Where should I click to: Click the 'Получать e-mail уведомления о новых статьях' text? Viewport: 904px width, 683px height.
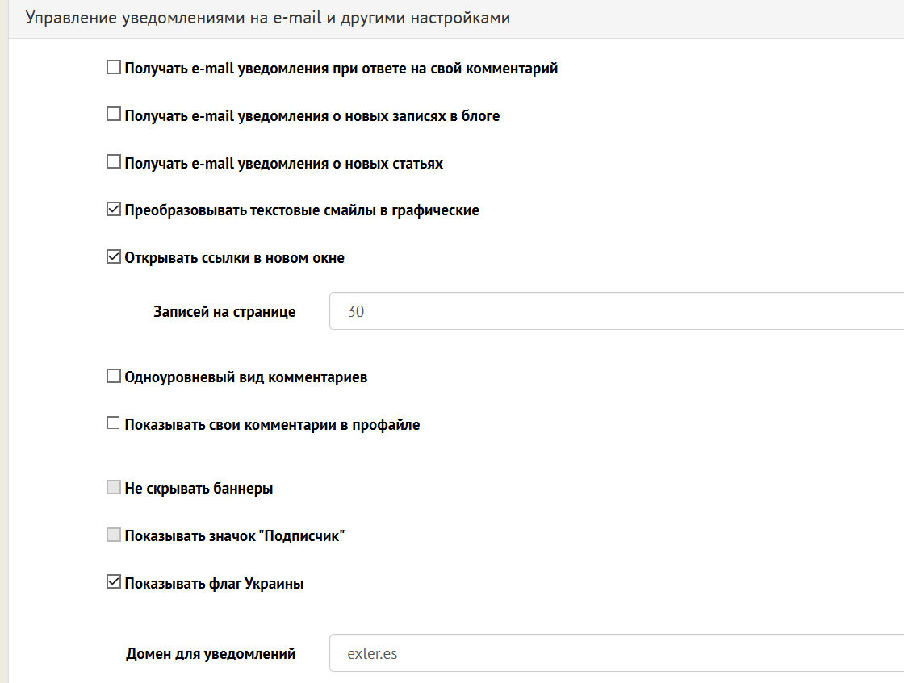point(283,164)
